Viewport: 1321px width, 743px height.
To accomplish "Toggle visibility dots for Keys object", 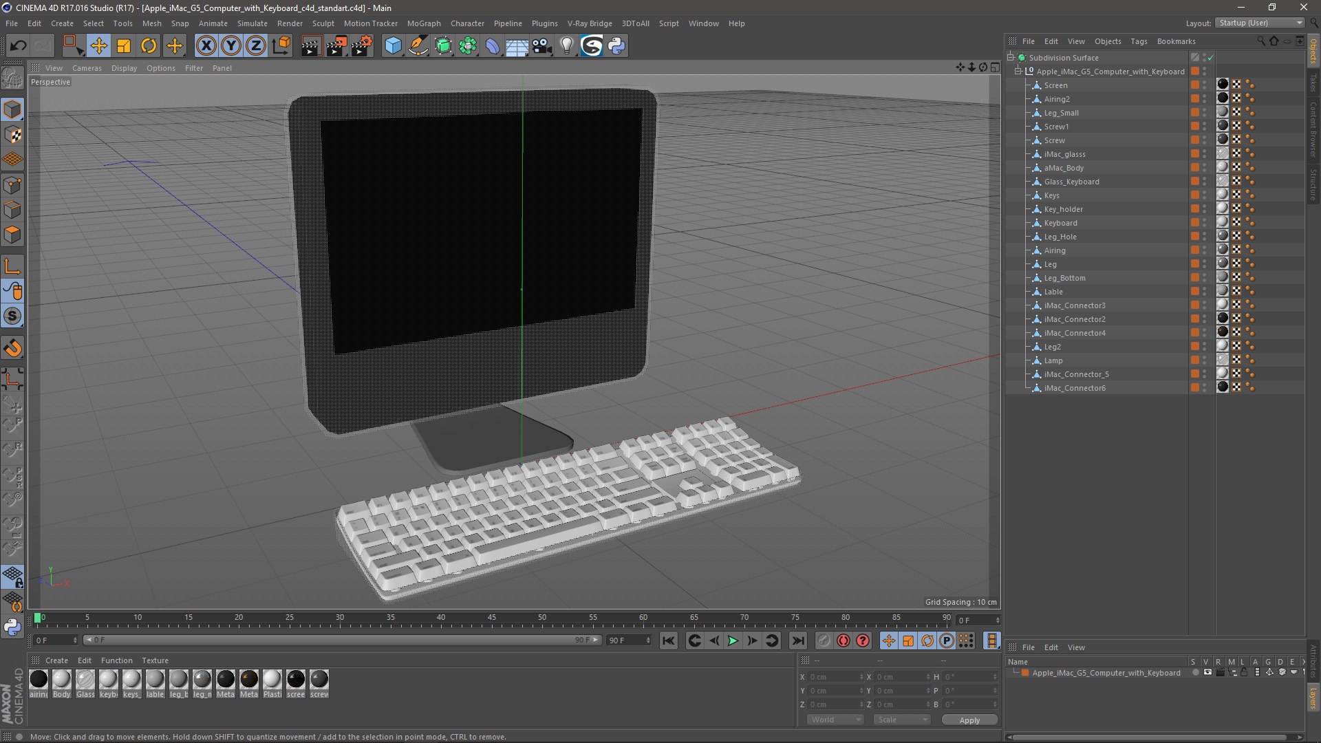I will [1204, 195].
